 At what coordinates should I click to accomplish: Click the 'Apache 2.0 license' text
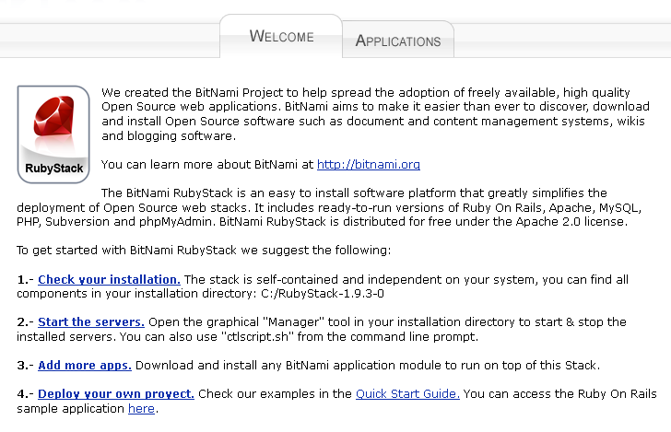tap(571, 222)
